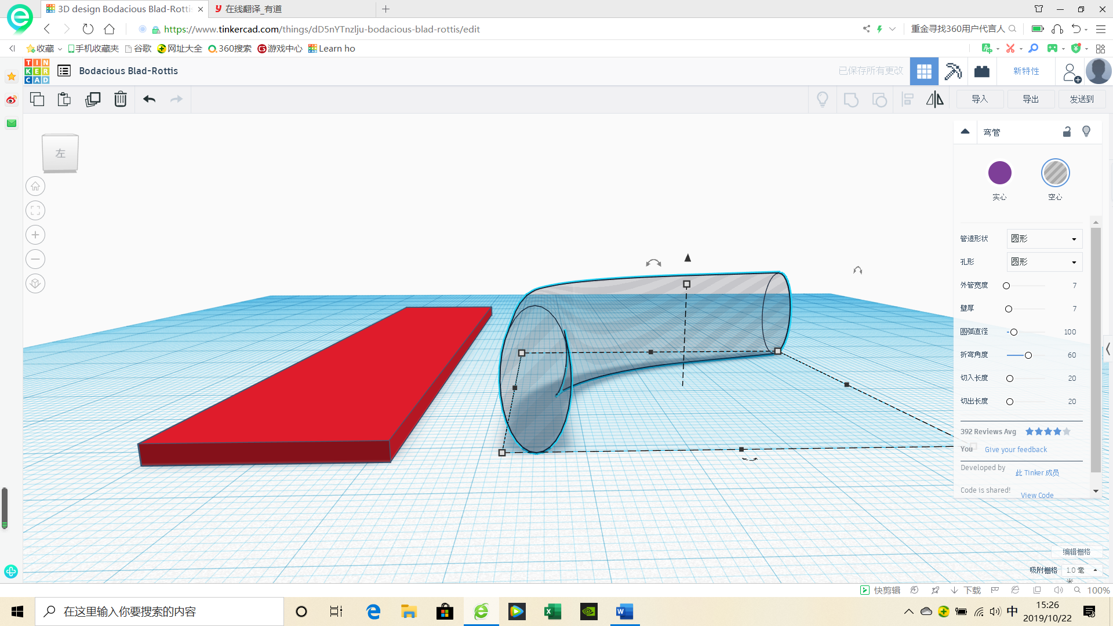Click the 编辑栅格 edit grid button

coord(1076,552)
